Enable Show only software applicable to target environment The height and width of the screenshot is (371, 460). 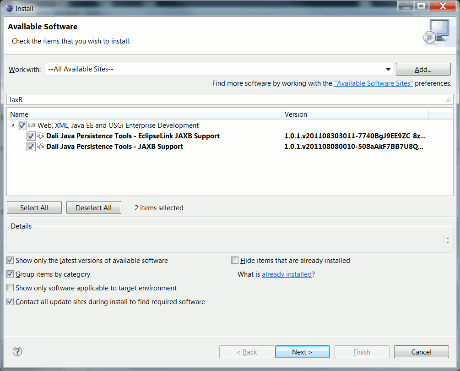(10, 288)
